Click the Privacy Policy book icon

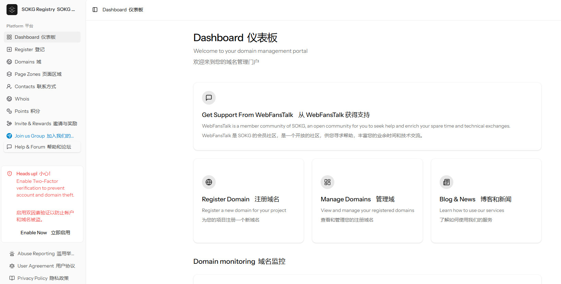[x=12, y=278]
